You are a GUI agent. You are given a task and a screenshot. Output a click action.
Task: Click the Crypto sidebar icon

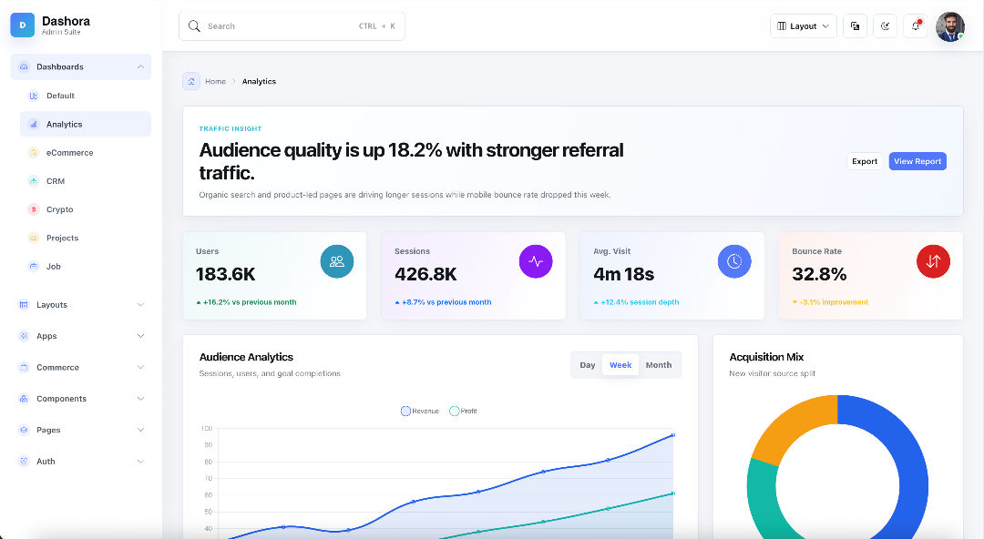[x=34, y=209]
